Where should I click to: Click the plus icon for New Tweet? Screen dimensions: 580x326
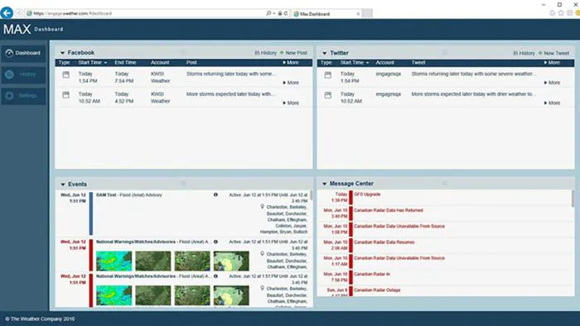[540, 53]
